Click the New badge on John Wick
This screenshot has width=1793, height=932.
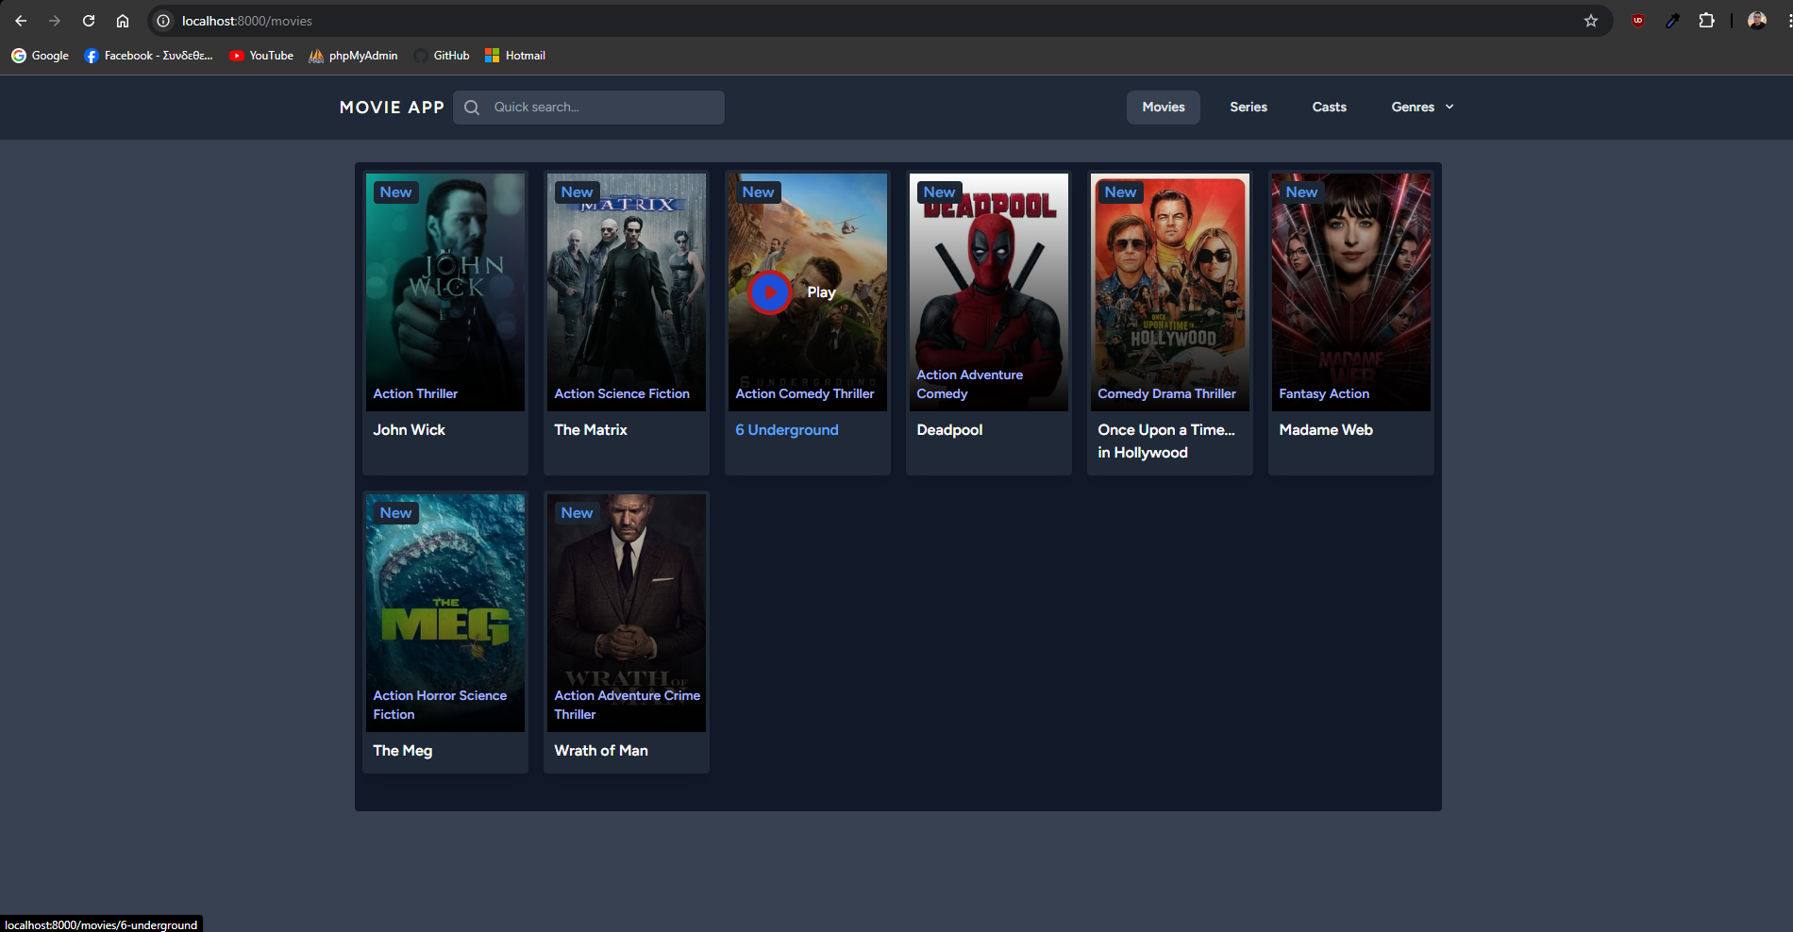tap(396, 192)
